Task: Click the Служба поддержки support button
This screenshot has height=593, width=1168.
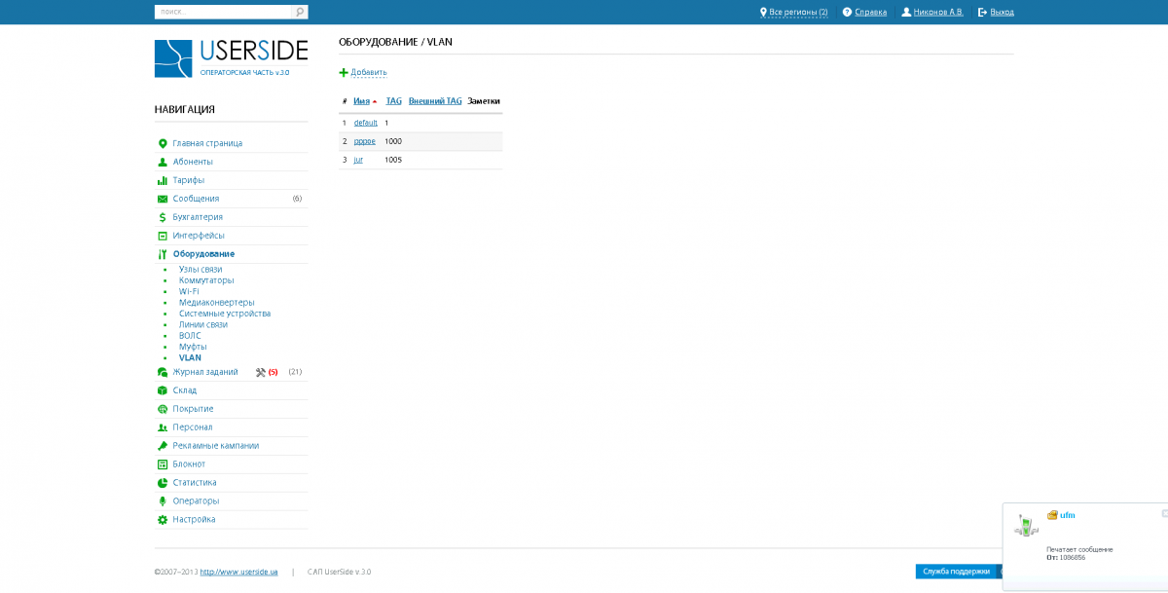Action: [957, 572]
